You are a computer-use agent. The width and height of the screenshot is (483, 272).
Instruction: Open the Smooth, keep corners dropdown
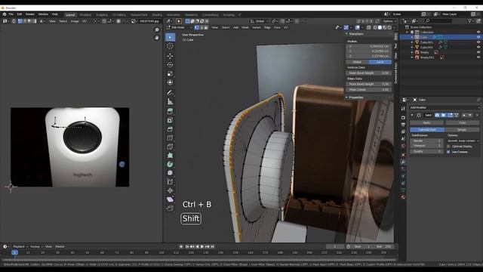click(463, 141)
